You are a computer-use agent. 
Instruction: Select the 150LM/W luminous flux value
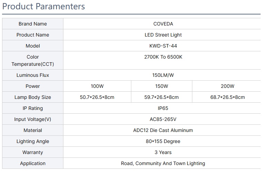click(163, 75)
